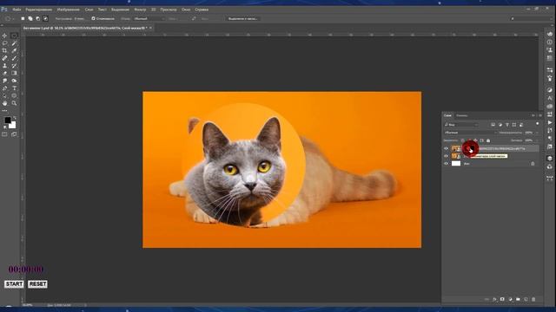The width and height of the screenshot is (556, 312).
Task: Select the Crop tool
Action: (x=4, y=50)
